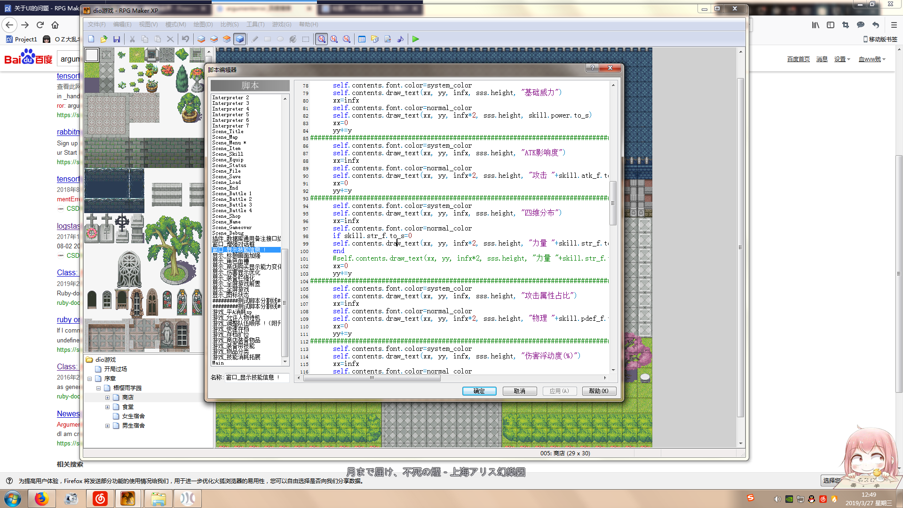This screenshot has width=903, height=508.
Task: Open the sound test music note icon
Action: point(400,39)
